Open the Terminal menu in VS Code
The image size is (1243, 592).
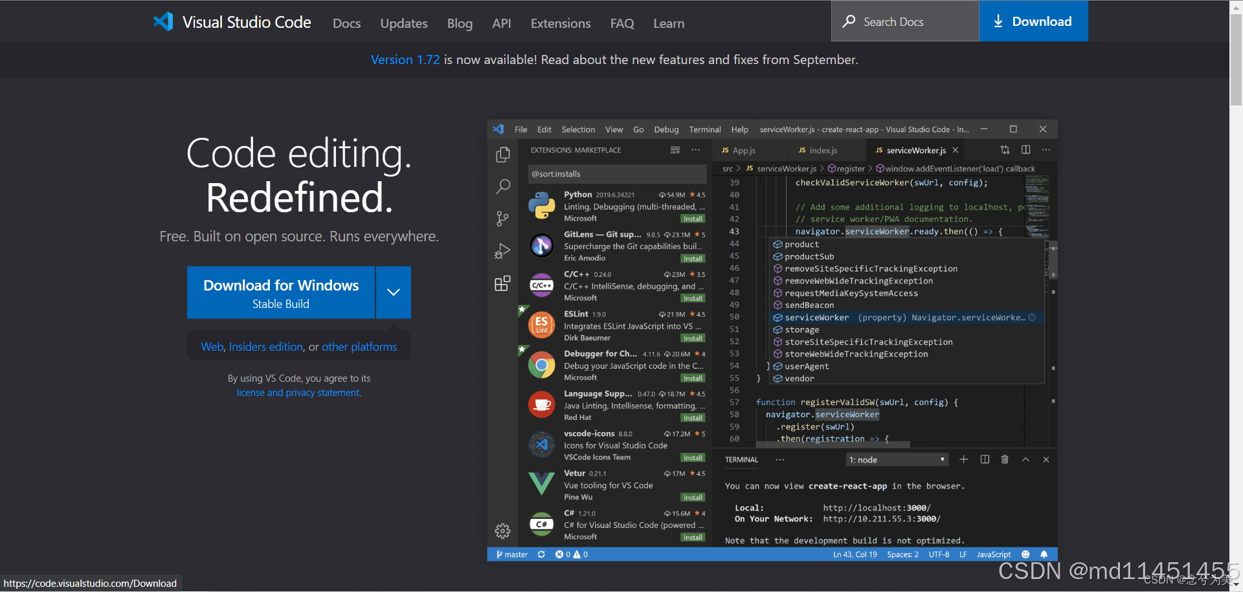pyautogui.click(x=705, y=129)
